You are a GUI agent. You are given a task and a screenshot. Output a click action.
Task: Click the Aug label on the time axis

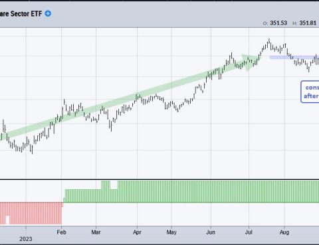pos(284,232)
